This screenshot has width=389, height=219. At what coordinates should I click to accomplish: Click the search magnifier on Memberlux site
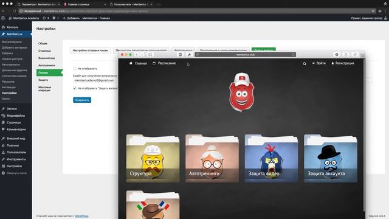coord(305,64)
